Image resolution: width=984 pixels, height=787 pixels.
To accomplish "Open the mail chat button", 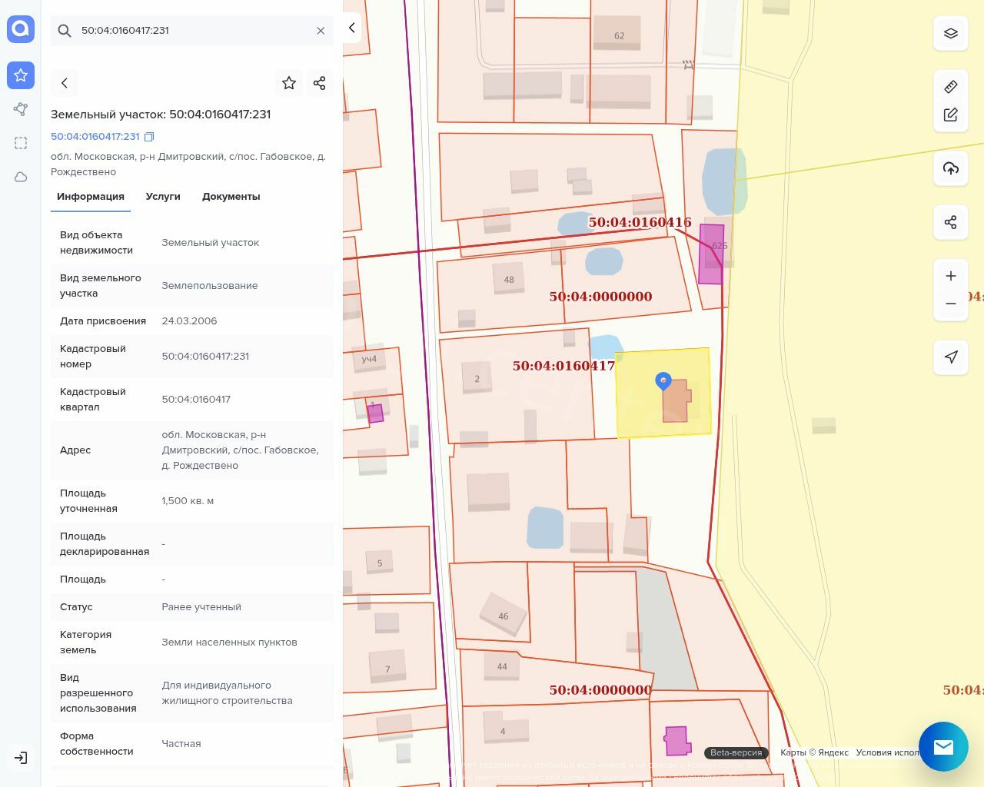I will tap(943, 746).
